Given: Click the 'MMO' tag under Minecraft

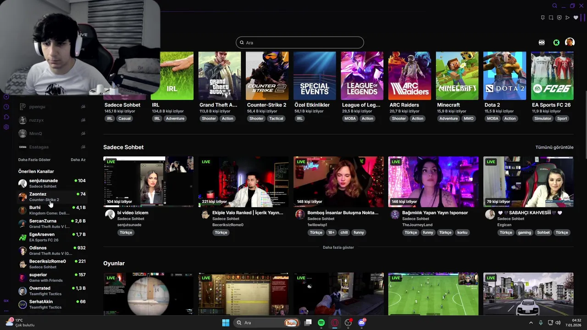Looking at the screenshot, I should tap(469, 118).
